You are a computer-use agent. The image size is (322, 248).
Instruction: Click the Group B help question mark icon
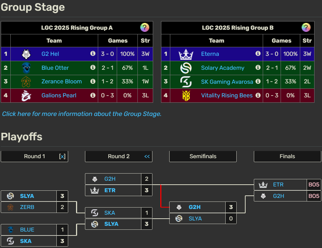306,28
